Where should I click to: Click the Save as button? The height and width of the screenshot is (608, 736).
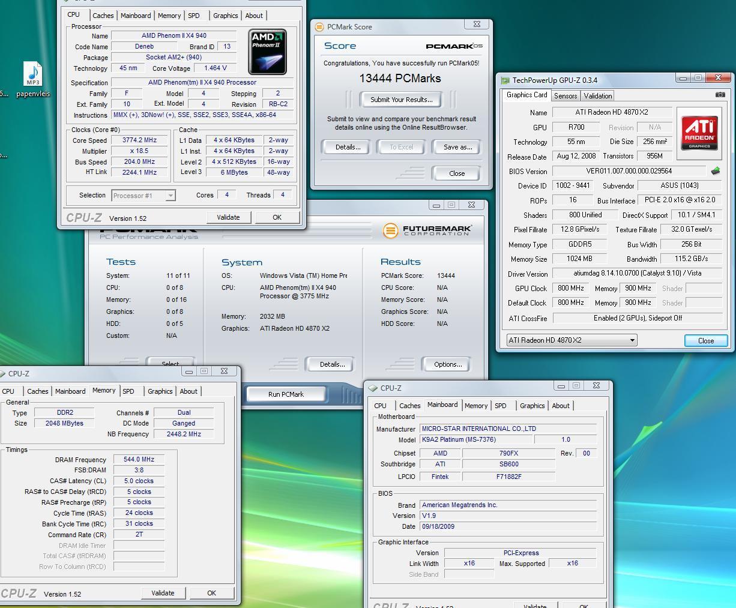[457, 147]
